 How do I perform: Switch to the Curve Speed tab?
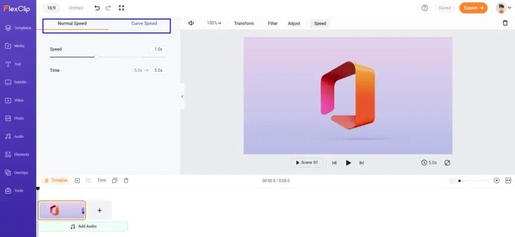coord(144,24)
